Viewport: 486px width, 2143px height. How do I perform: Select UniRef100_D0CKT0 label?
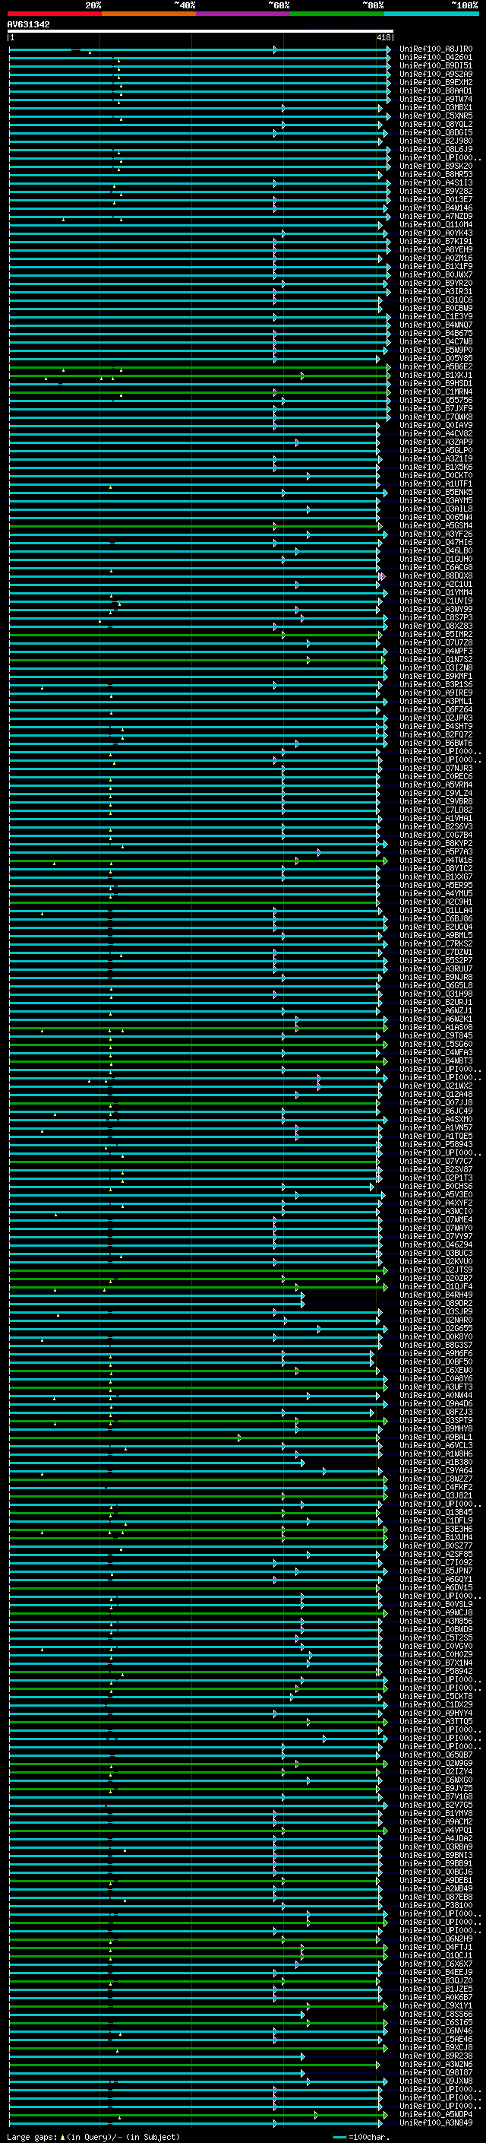(436, 475)
